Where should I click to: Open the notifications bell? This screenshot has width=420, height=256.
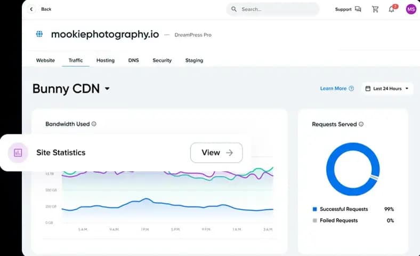[x=391, y=9]
